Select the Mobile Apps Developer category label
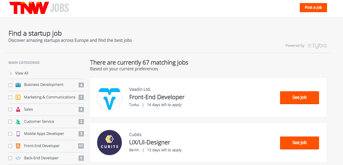Screen dimensions: 343x165 [44, 134]
